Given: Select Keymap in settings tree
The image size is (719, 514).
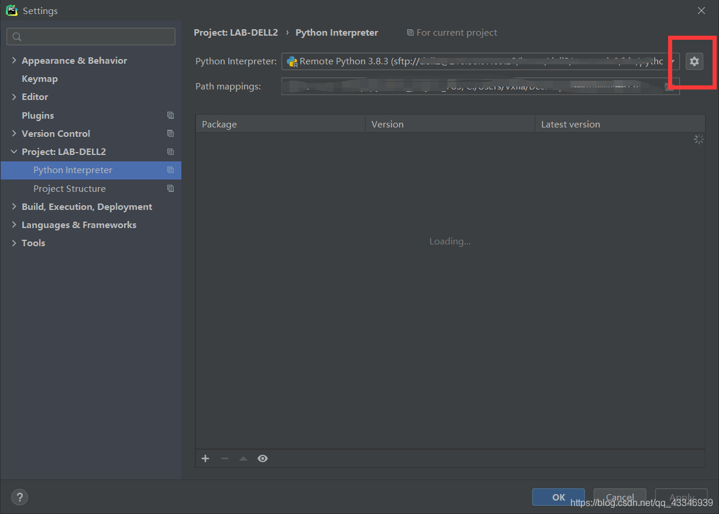Looking at the screenshot, I should (40, 78).
